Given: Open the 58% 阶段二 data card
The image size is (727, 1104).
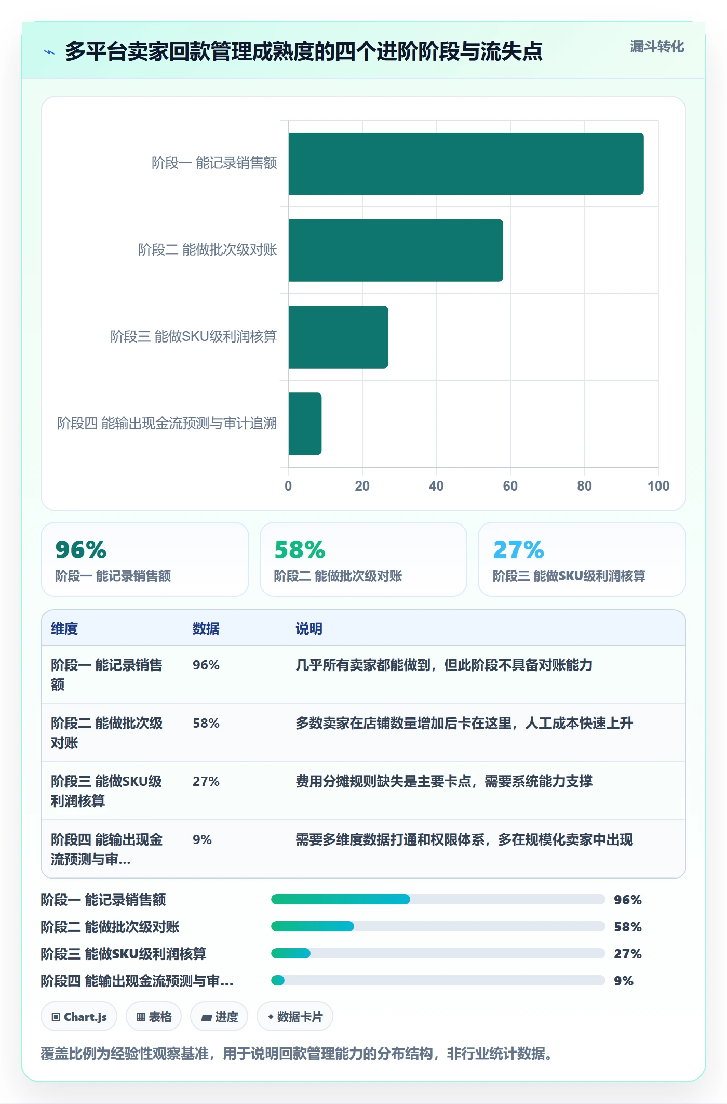Looking at the screenshot, I should 363,559.
